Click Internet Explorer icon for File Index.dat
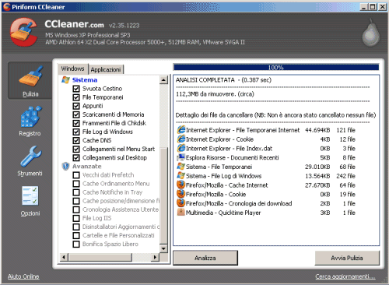The width and height of the screenshot is (389, 285). [181, 148]
